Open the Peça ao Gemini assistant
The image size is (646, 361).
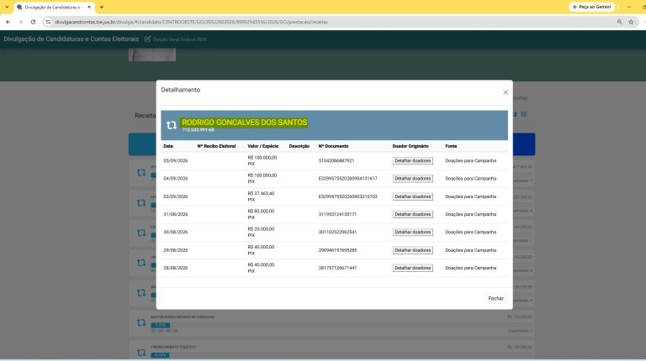[x=591, y=7]
